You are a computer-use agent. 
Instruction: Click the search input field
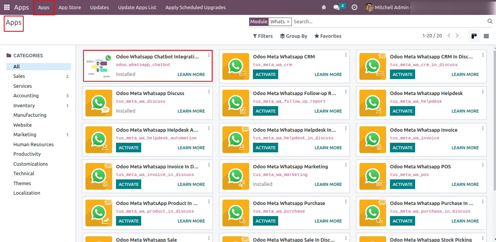click(x=389, y=22)
